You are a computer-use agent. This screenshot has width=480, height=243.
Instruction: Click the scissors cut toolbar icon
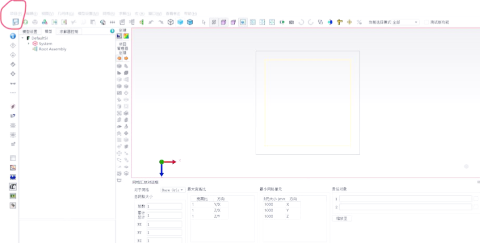[x=73, y=22]
